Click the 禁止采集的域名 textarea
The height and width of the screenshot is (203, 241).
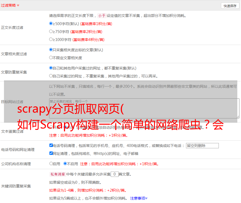tap(144, 108)
